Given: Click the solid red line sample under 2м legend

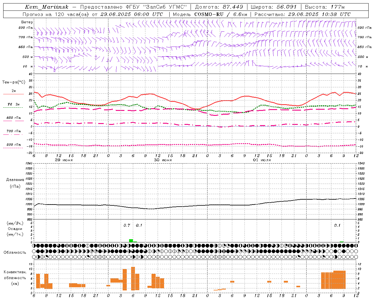Looking at the screenshot, I should pyautogui.click(x=14, y=94).
